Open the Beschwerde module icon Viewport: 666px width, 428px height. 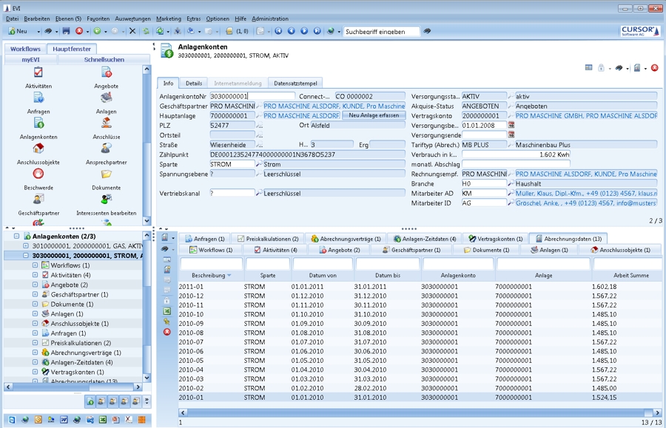(x=38, y=174)
